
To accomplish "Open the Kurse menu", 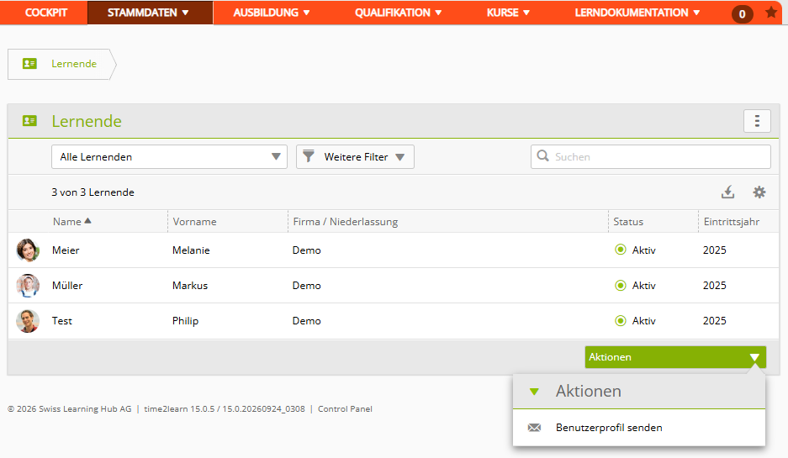I will [x=508, y=13].
